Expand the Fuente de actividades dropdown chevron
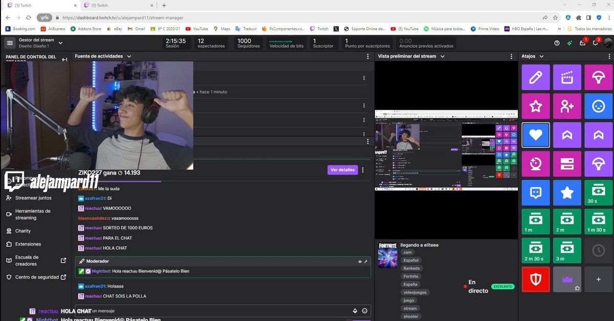Image resolution: width=614 pixels, height=321 pixels. (x=129, y=56)
